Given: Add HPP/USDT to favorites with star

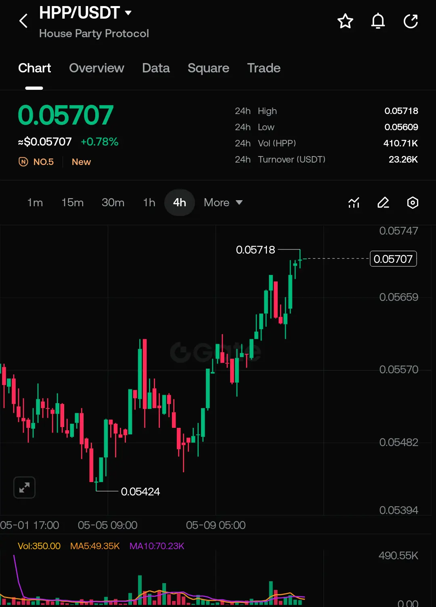Looking at the screenshot, I should click(345, 21).
